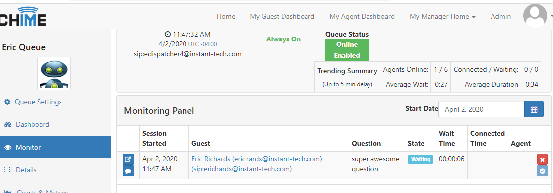The width and height of the screenshot is (553, 193).
Task: Click the Start Date input field
Action: (482, 109)
